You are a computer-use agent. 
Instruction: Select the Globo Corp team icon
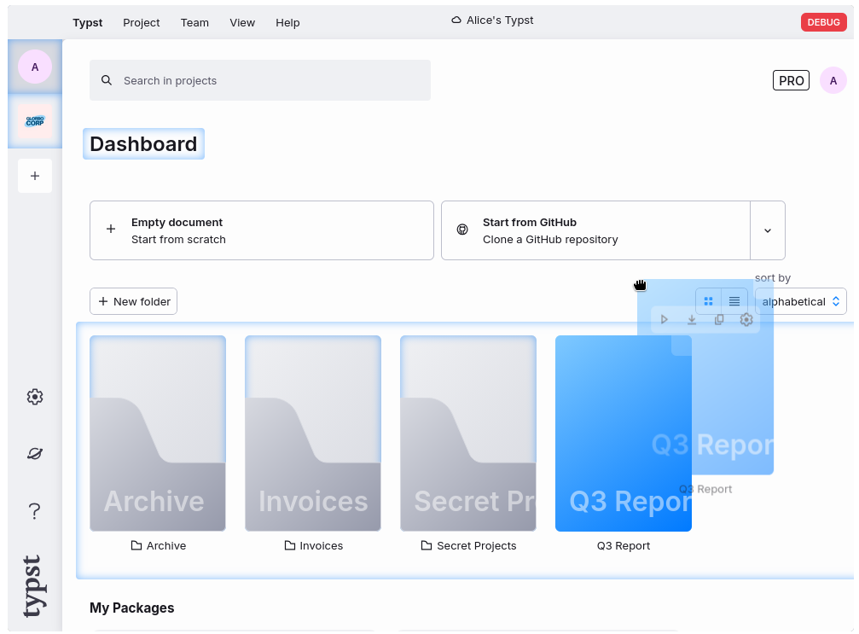(35, 122)
